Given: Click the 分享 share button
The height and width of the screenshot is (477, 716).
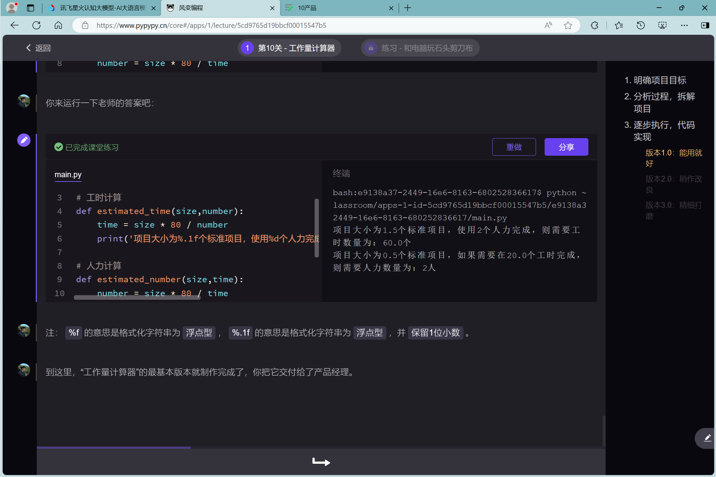Looking at the screenshot, I should [x=566, y=147].
